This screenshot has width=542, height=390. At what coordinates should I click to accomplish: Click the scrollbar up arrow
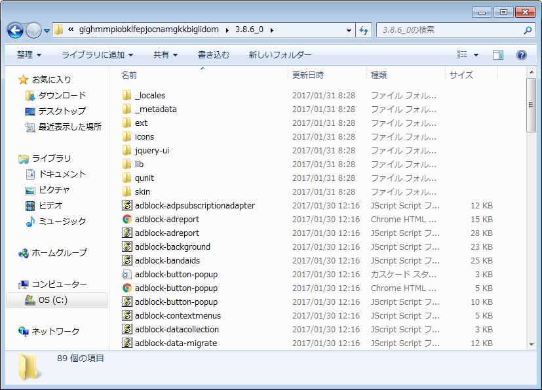coord(531,72)
